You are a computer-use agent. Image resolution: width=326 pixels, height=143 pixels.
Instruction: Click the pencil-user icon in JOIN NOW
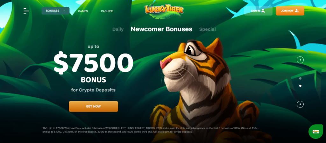point(297,11)
